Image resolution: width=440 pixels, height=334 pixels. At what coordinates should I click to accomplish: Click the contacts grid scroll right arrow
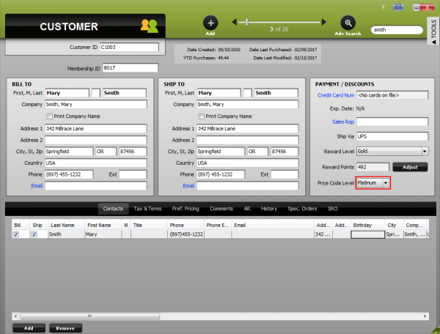click(x=425, y=316)
